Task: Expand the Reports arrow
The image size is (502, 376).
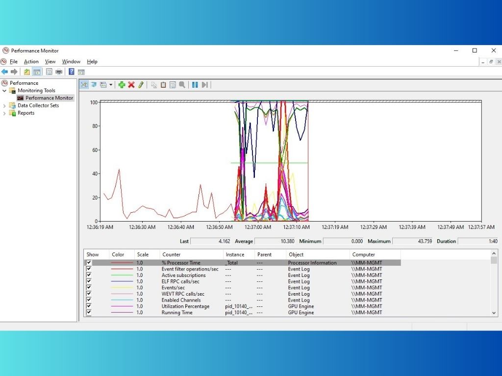Action: point(4,113)
